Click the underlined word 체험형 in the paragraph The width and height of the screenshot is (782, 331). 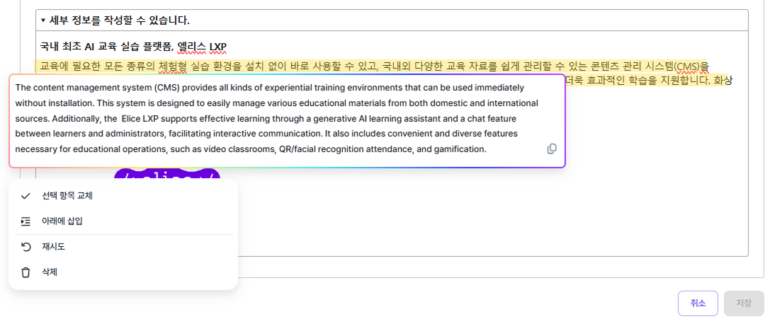click(173, 66)
